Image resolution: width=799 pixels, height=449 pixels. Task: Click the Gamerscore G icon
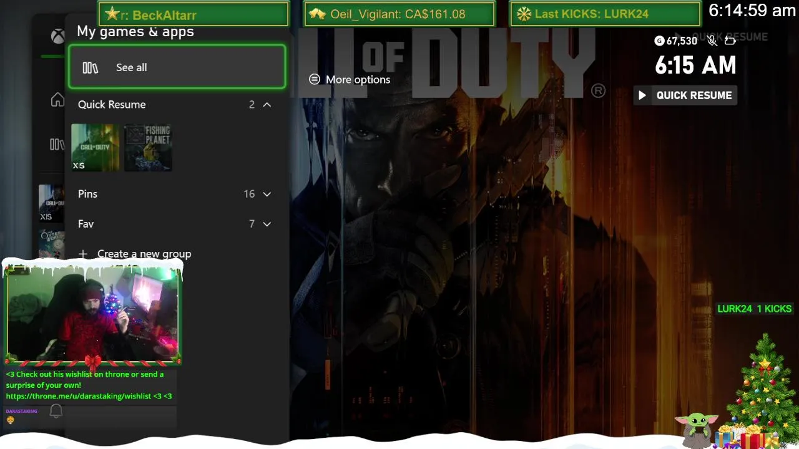[x=659, y=41]
